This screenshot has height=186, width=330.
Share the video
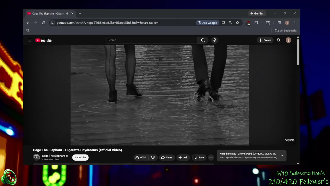point(167,158)
